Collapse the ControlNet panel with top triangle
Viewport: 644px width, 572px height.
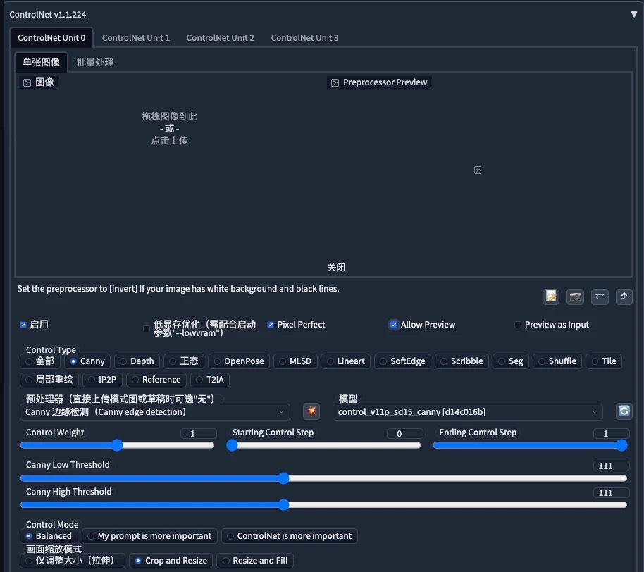tap(633, 13)
